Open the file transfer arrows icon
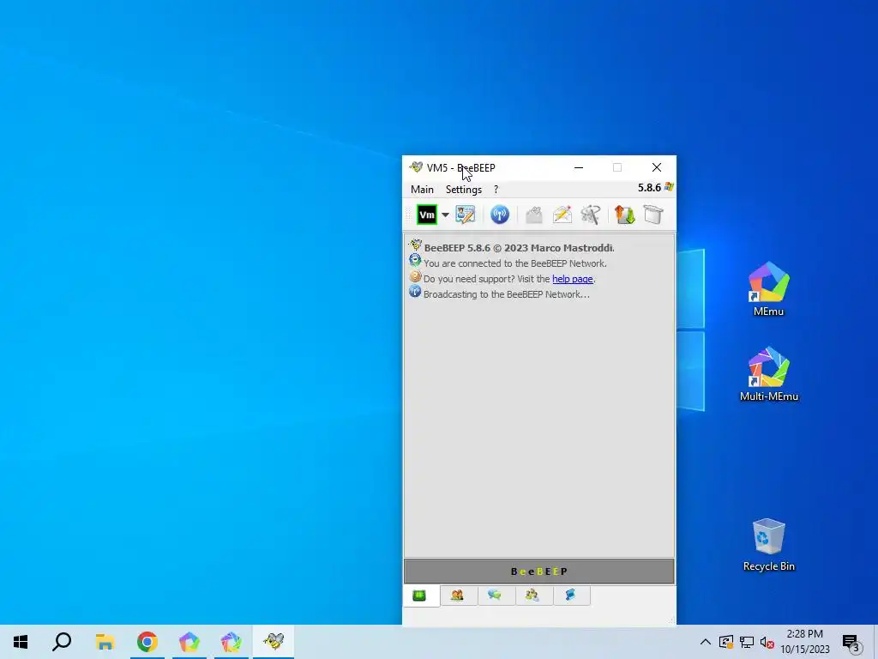The image size is (878, 659). pos(625,215)
